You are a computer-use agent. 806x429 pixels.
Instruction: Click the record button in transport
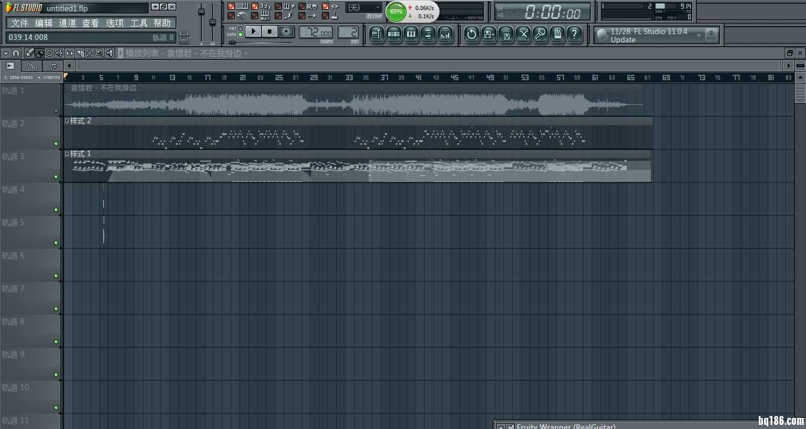286,31
